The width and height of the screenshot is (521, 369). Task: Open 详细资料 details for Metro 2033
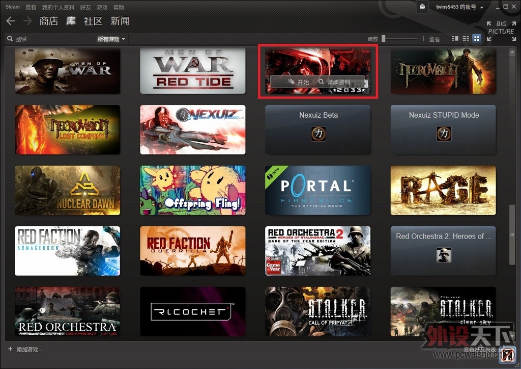(334, 82)
